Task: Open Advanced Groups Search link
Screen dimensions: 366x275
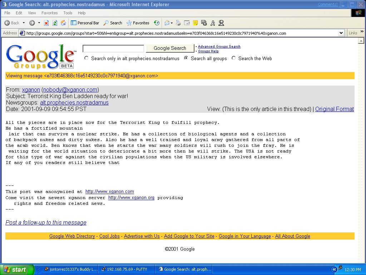Action: (219, 46)
